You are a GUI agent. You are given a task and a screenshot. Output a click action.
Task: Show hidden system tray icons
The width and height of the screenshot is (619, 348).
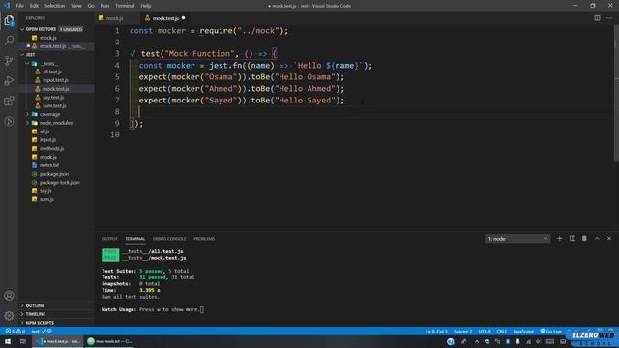click(477, 341)
